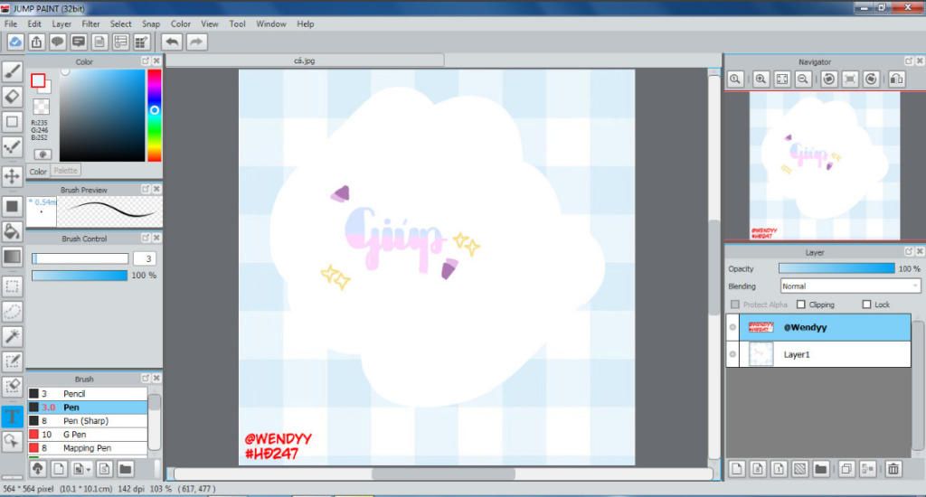The width and height of the screenshot is (926, 497).
Task: Adjust the brush opacity slider
Action: [80, 276]
